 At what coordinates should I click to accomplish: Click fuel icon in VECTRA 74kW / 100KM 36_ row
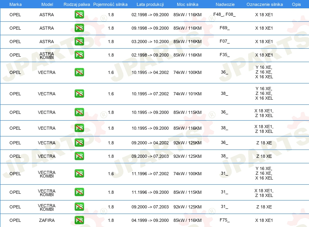[79, 72]
